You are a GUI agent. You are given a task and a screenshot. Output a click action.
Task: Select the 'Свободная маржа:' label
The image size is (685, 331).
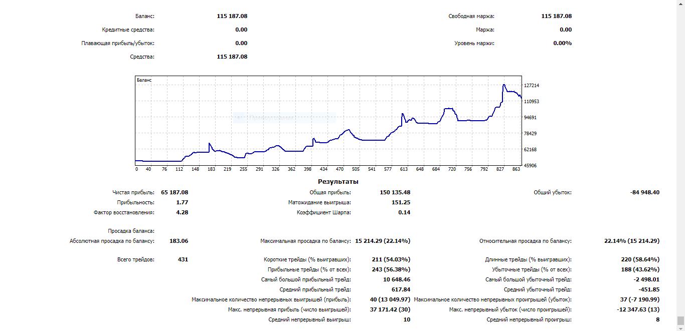coord(471,16)
